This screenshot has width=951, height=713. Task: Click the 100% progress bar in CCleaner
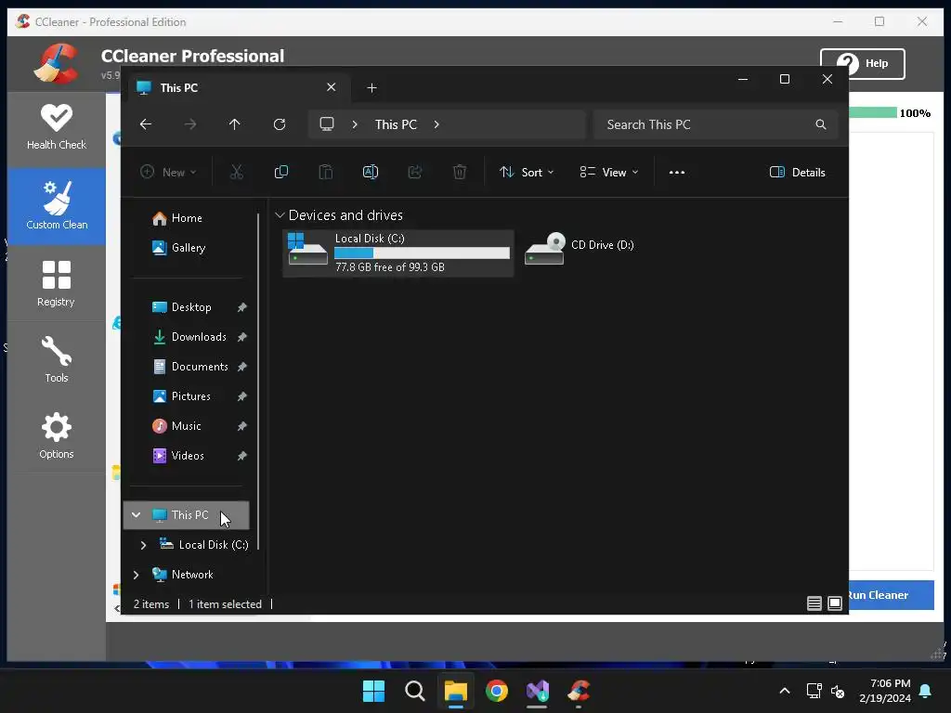tap(872, 112)
